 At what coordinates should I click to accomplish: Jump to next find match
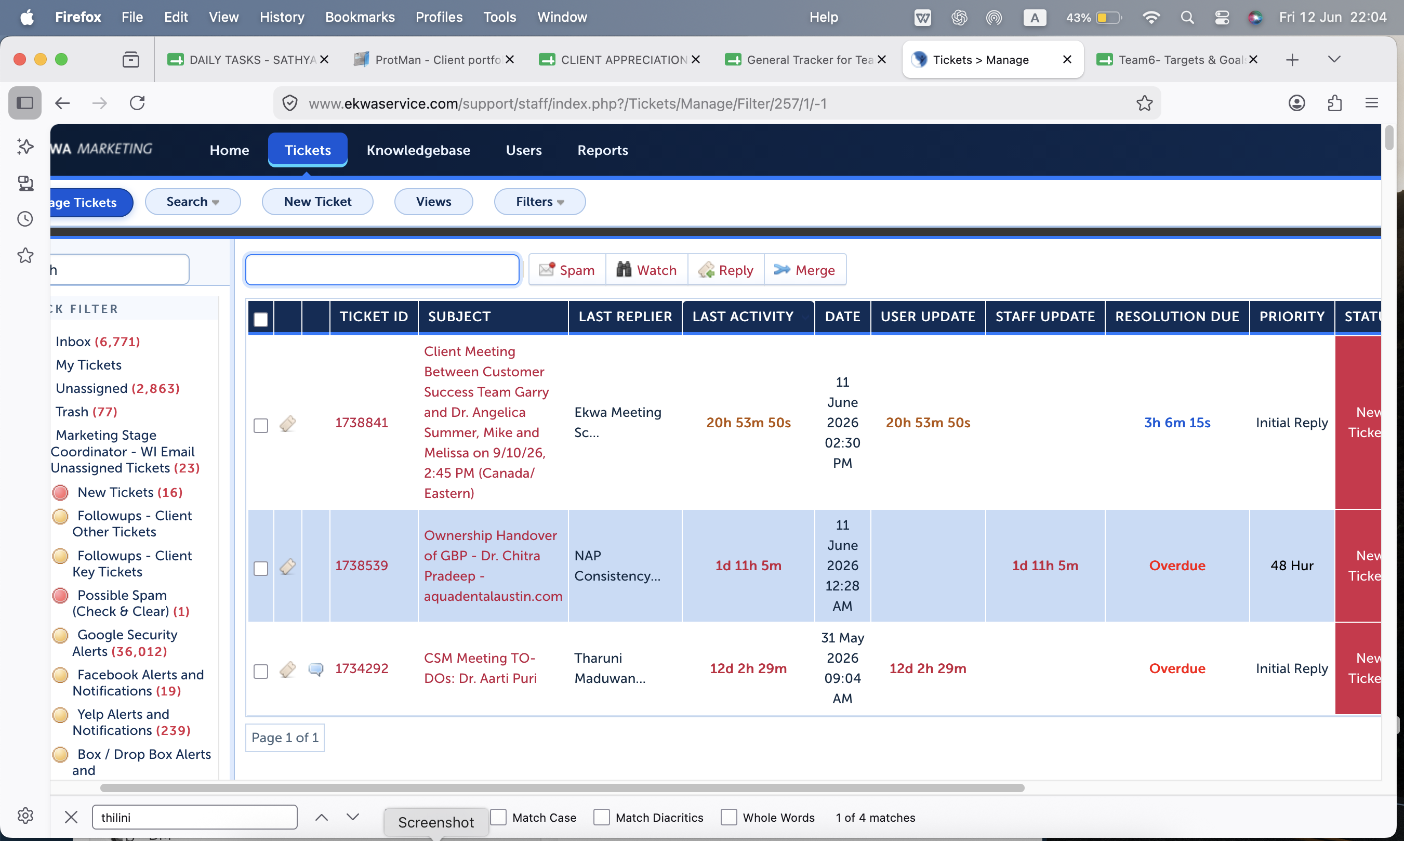point(353,817)
